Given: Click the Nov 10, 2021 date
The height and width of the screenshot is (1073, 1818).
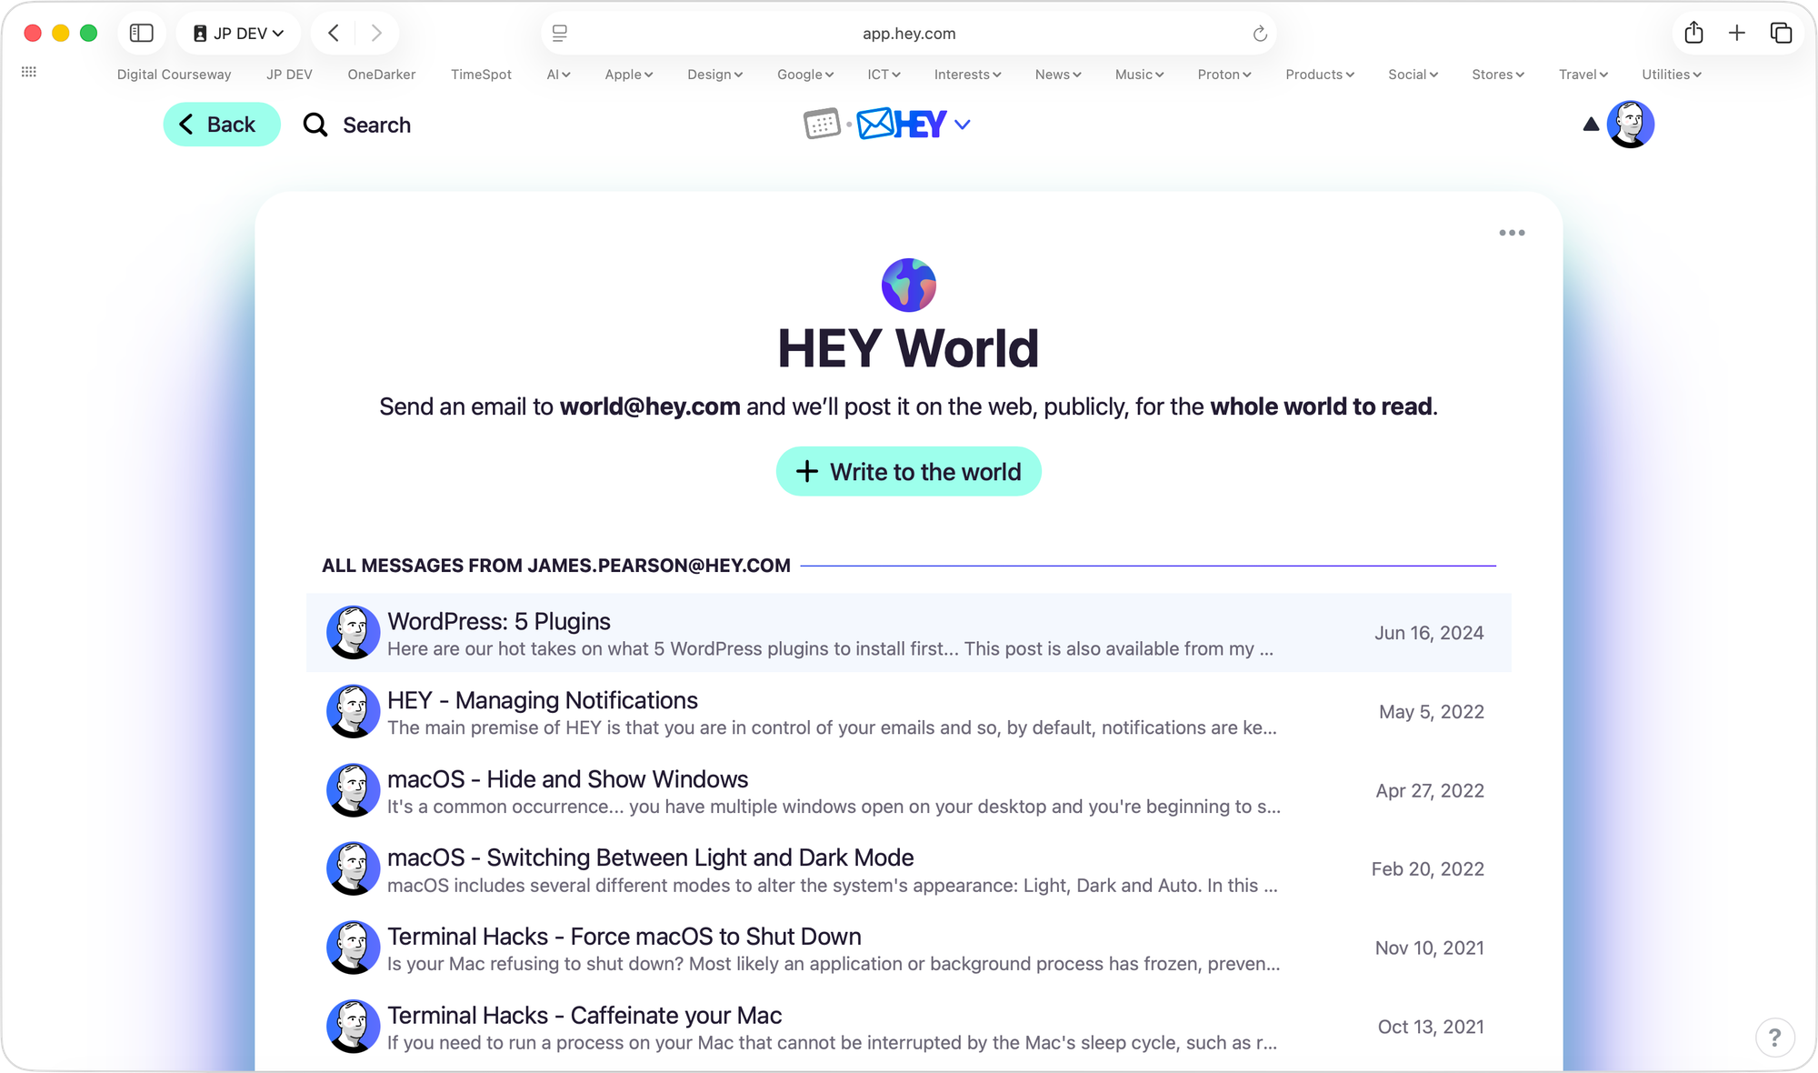Looking at the screenshot, I should pos(1429,948).
